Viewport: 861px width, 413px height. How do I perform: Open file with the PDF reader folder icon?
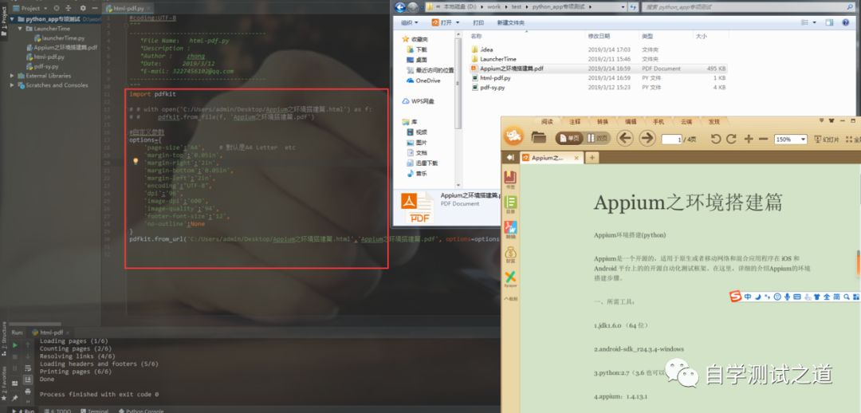point(539,138)
